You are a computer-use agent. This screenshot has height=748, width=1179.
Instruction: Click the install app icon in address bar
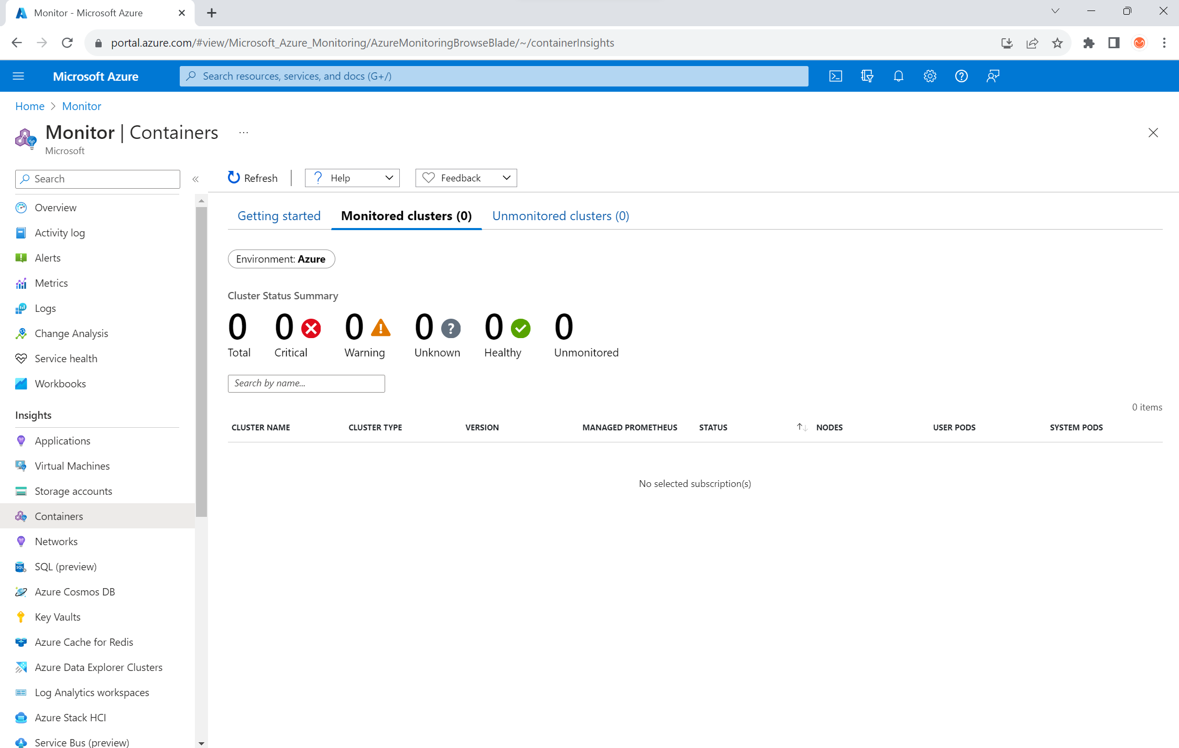pos(1007,43)
